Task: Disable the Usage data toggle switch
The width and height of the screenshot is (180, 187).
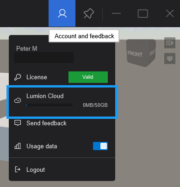Action: tap(100, 146)
